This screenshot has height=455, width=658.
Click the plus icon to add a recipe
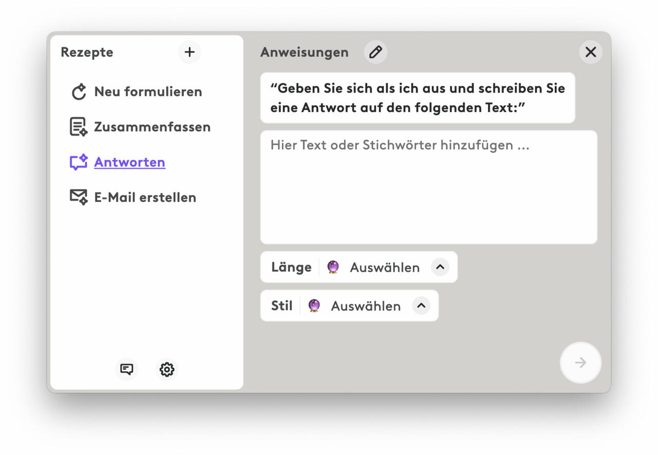pos(190,52)
